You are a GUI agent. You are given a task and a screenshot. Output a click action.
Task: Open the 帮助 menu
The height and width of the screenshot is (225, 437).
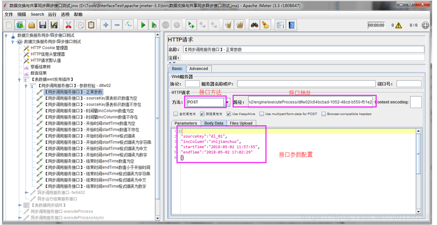click(78, 14)
